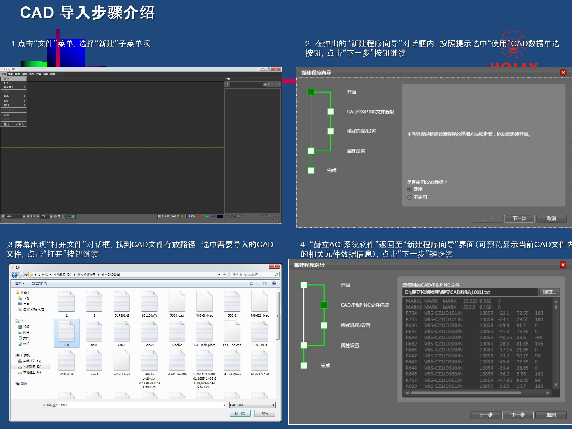
Task: Select the ED4L-TOP file icon
Action: click(x=66, y=361)
